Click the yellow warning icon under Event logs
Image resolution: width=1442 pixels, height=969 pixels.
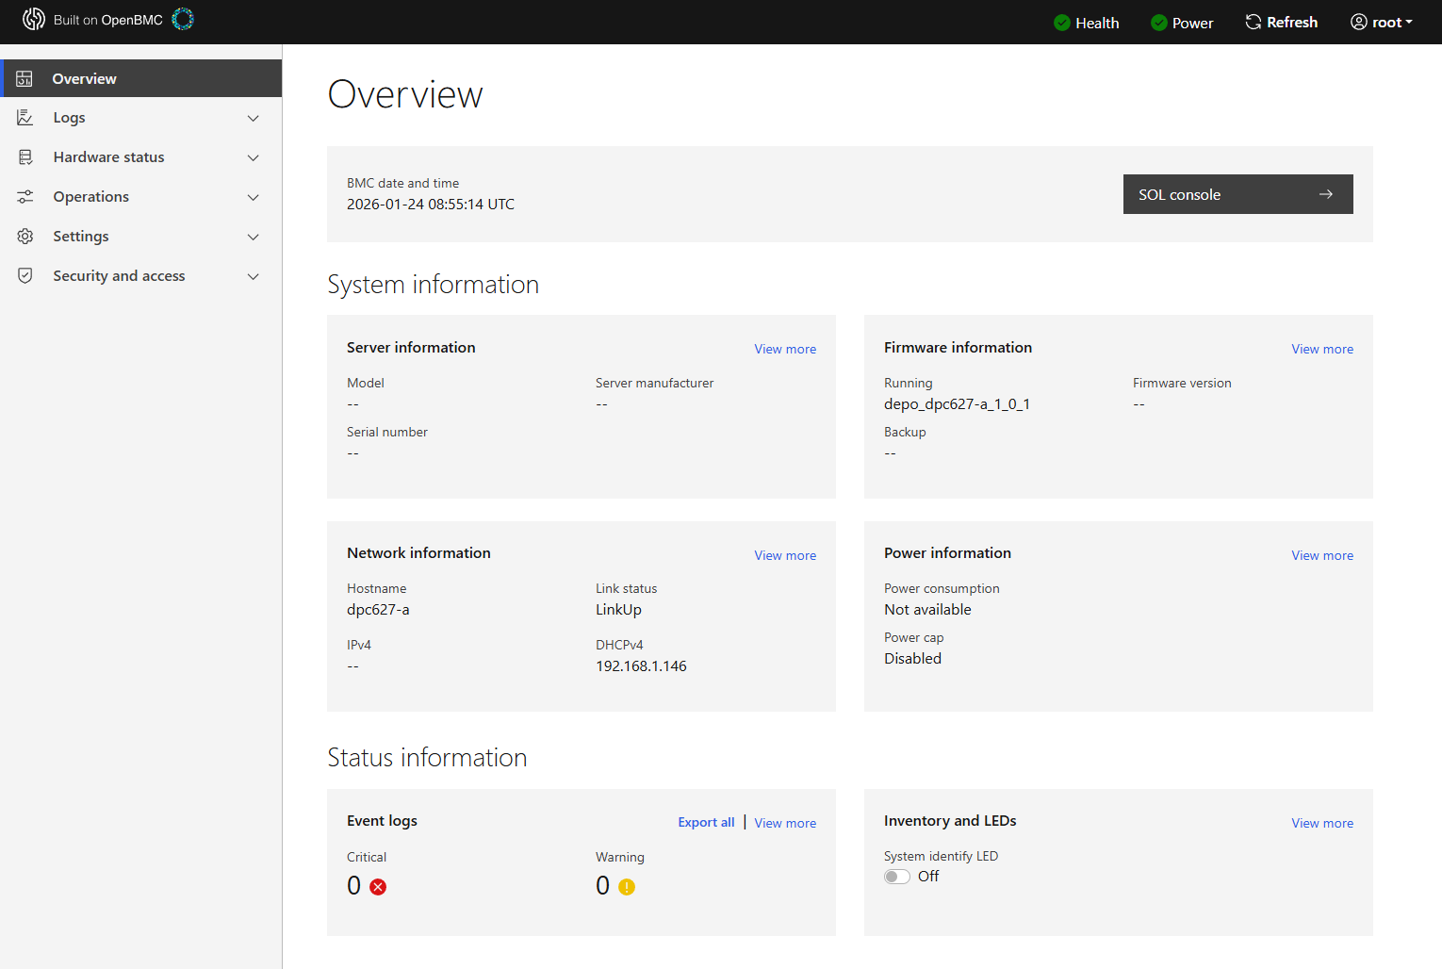(628, 886)
